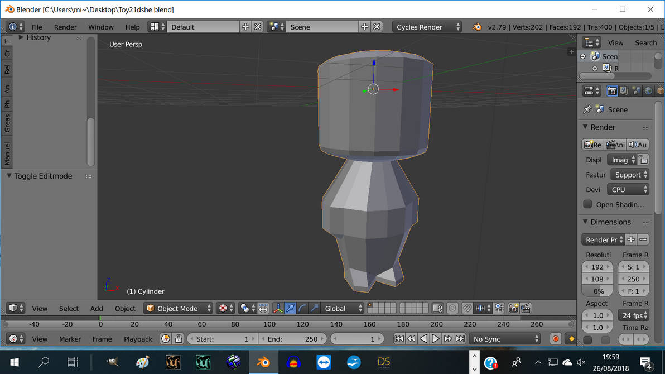
Task: Toggle the 3D manipulator widget
Action: [x=278, y=308]
